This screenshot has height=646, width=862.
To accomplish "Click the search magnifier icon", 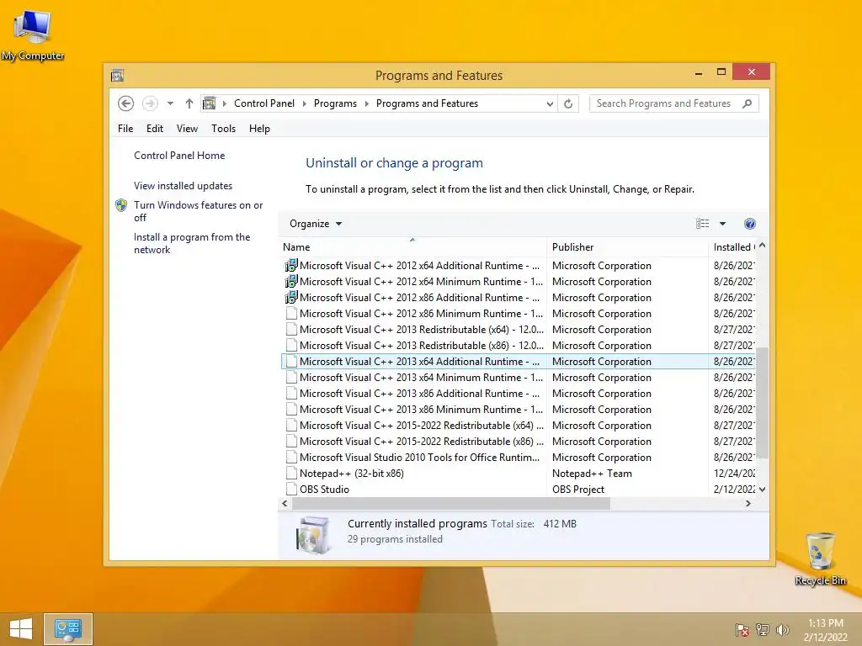I will [747, 103].
